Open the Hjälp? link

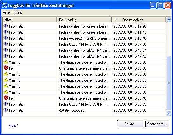pyautogui.click(x=13, y=126)
